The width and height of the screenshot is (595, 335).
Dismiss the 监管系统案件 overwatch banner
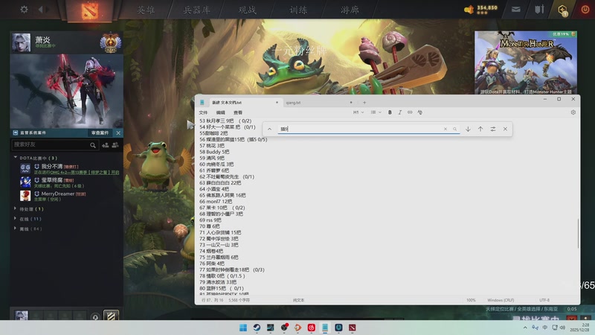(118, 133)
